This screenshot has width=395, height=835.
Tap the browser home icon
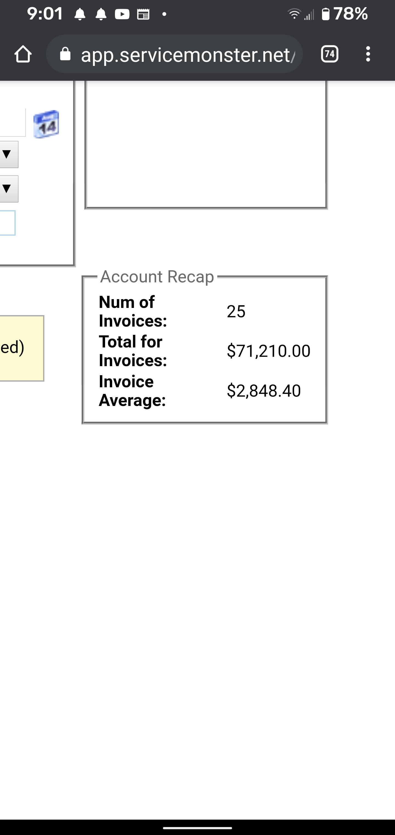click(x=23, y=54)
